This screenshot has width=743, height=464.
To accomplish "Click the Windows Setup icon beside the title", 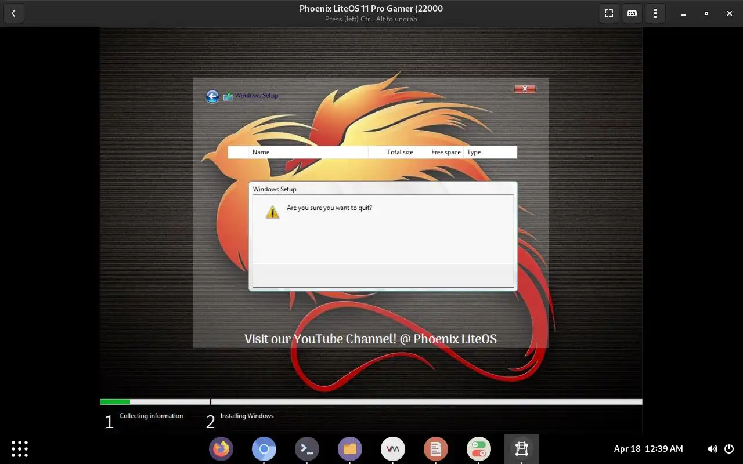I will pos(228,96).
